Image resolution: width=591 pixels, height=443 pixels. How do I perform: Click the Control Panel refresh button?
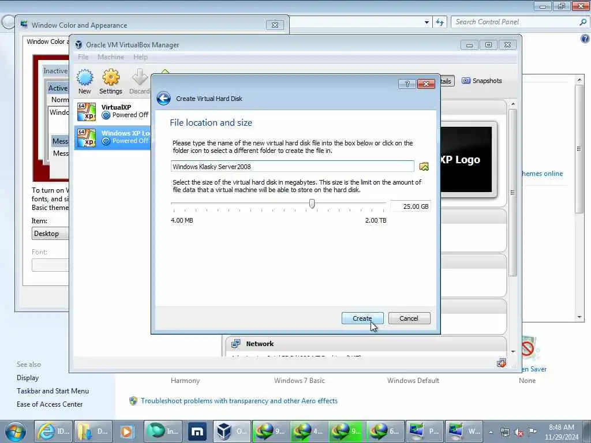440,22
